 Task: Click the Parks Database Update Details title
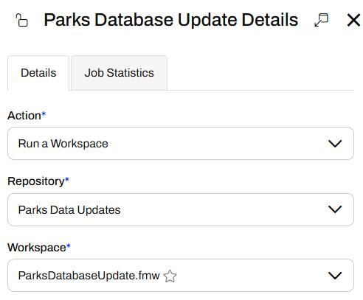(171, 20)
